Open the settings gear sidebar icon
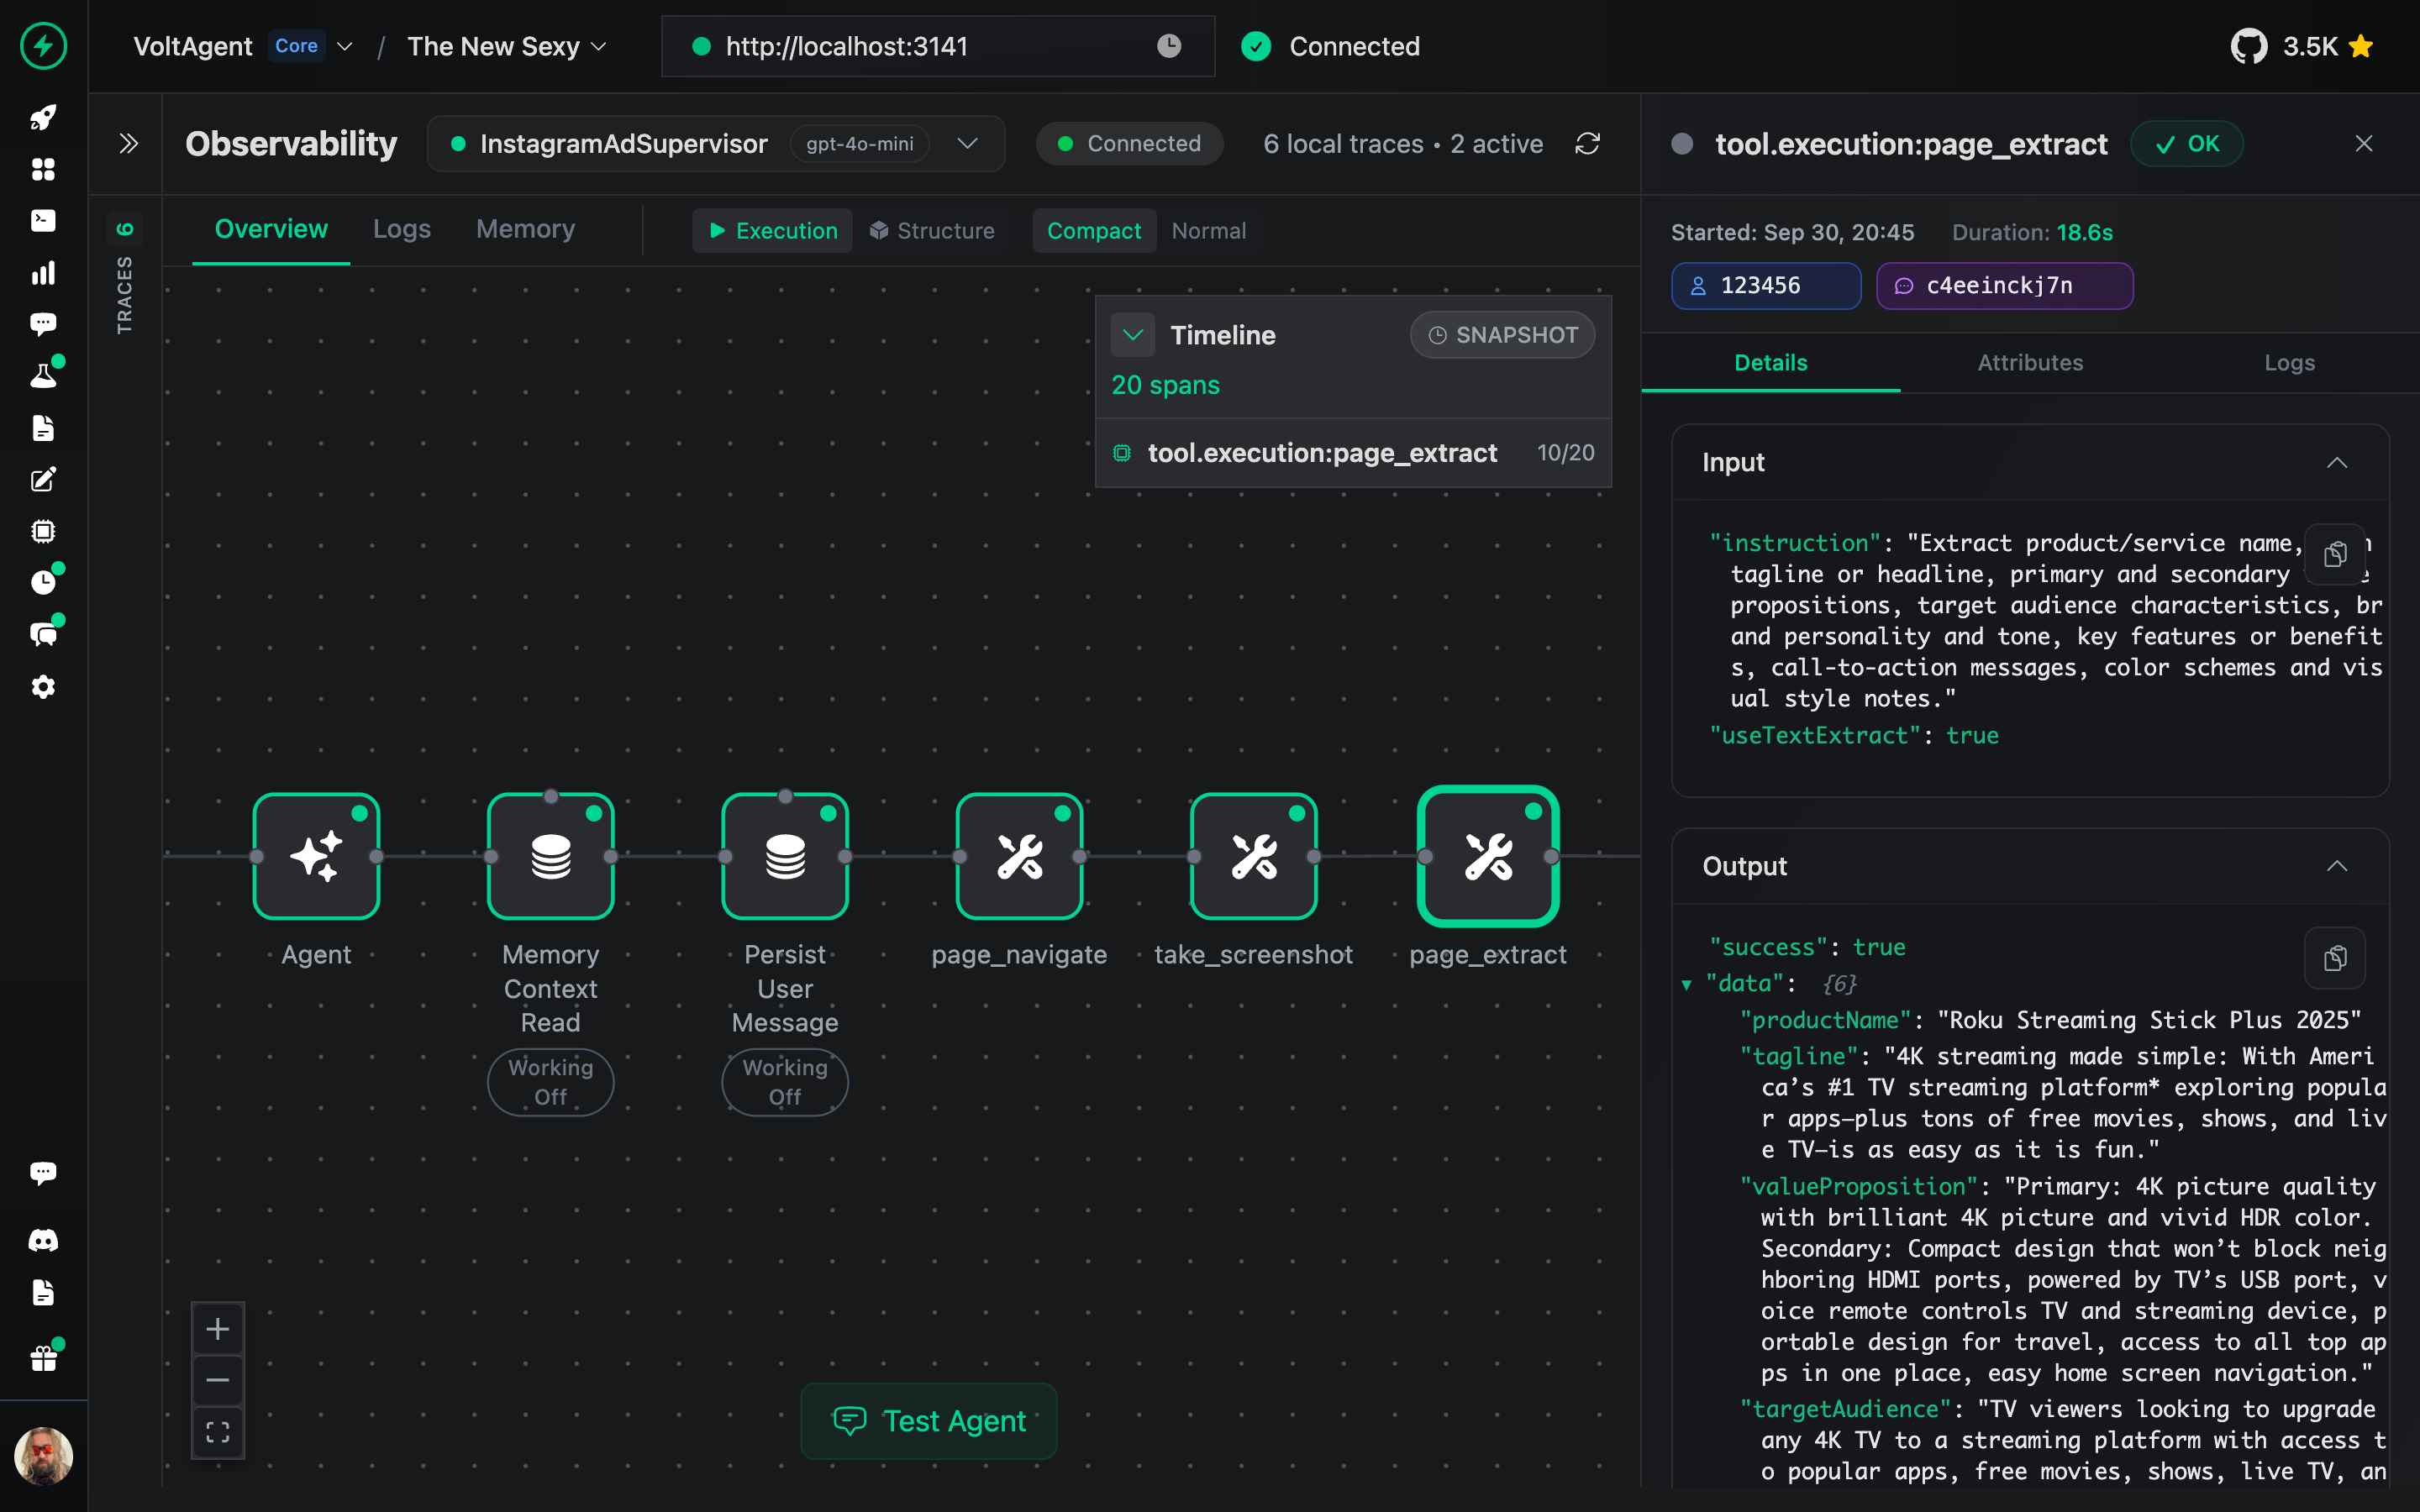The image size is (2420, 1512). click(x=43, y=687)
